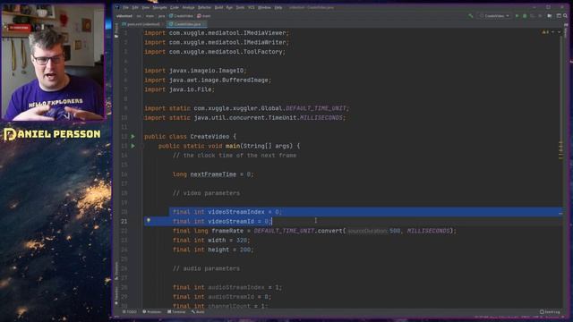573x322 pixels.
Task: Click 'videoStreamIndex' in the highlighted line
Action: (x=236, y=212)
